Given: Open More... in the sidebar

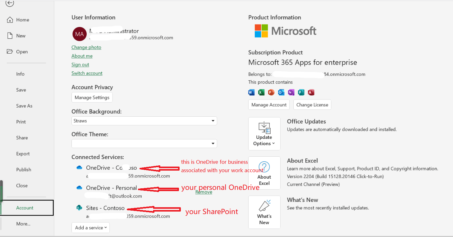Looking at the screenshot, I should point(23,224).
